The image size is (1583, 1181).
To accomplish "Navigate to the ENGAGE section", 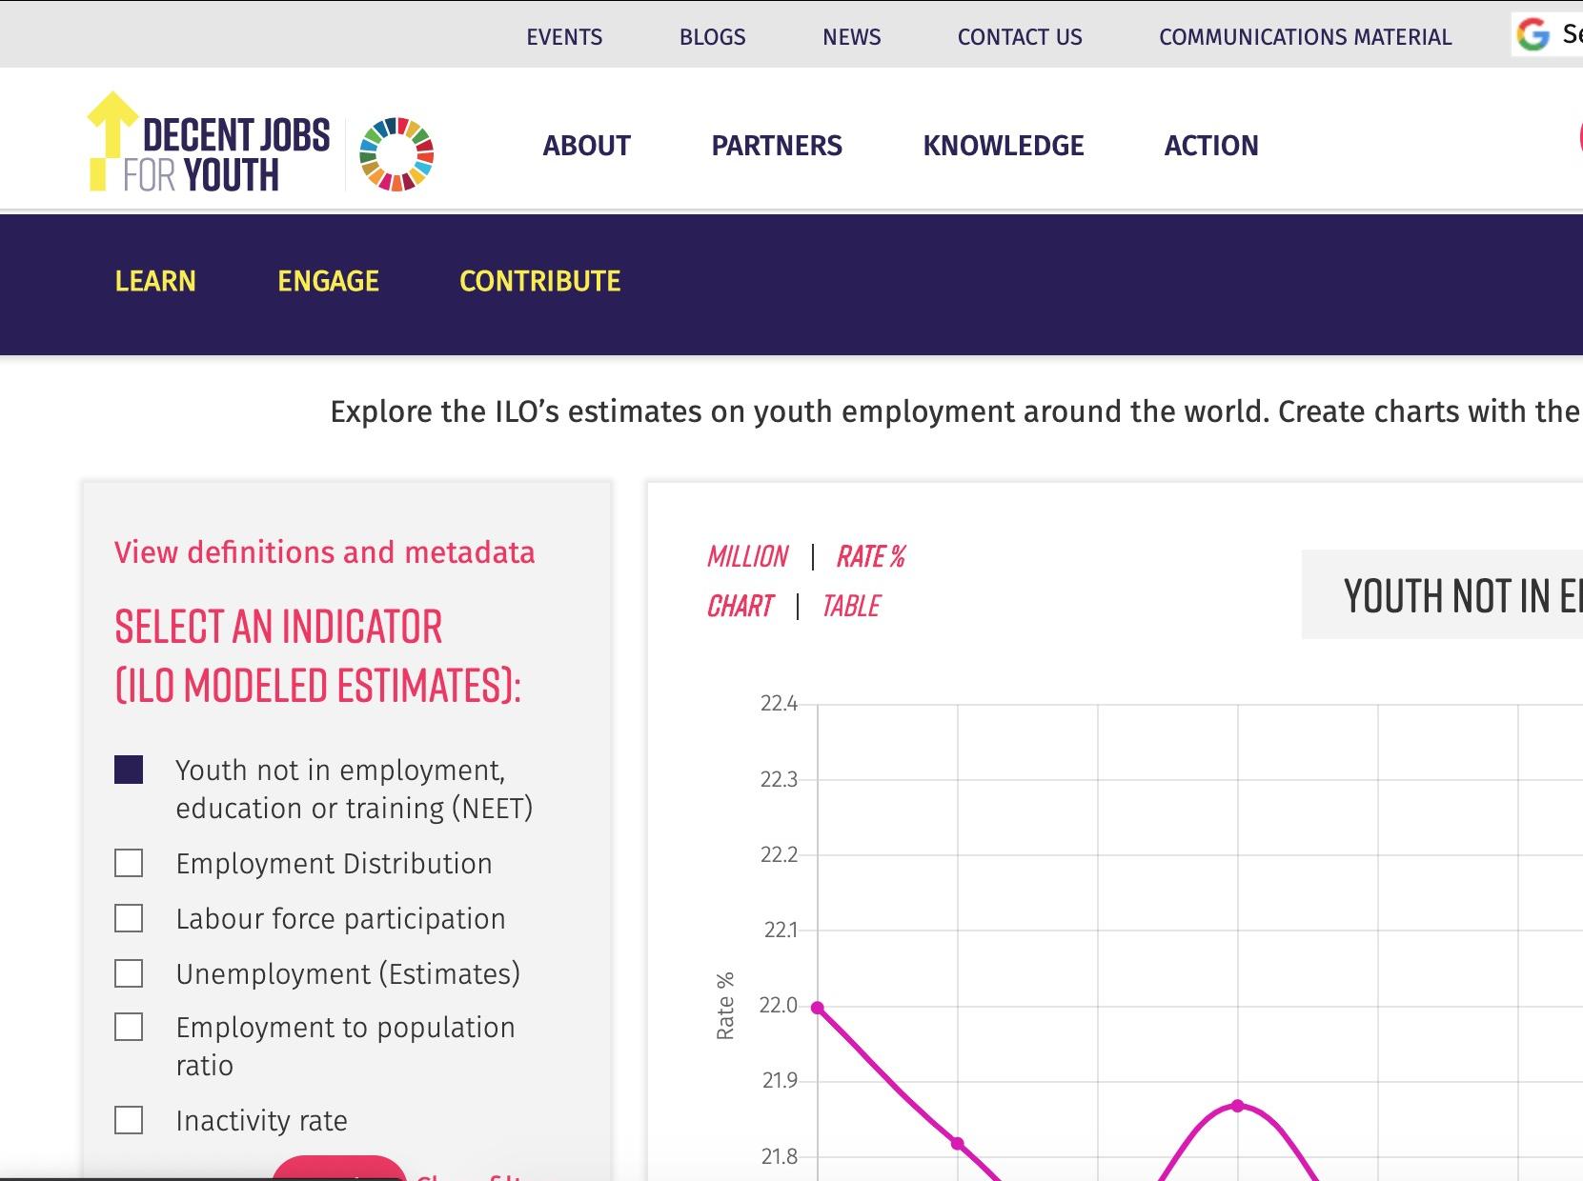I will point(328,282).
